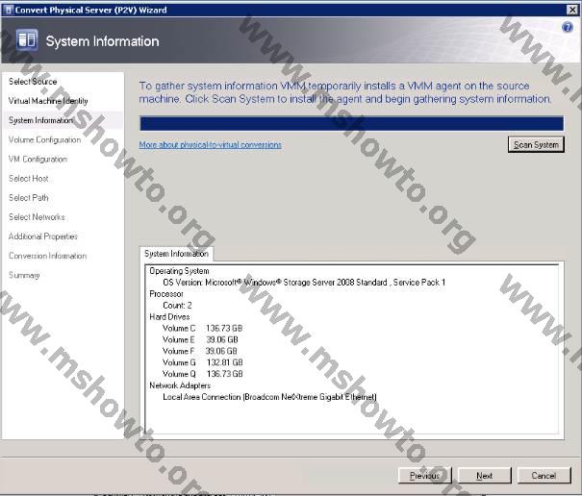Click the help question mark icon
Image resolution: width=582 pixels, height=496 pixels.
(568, 27)
